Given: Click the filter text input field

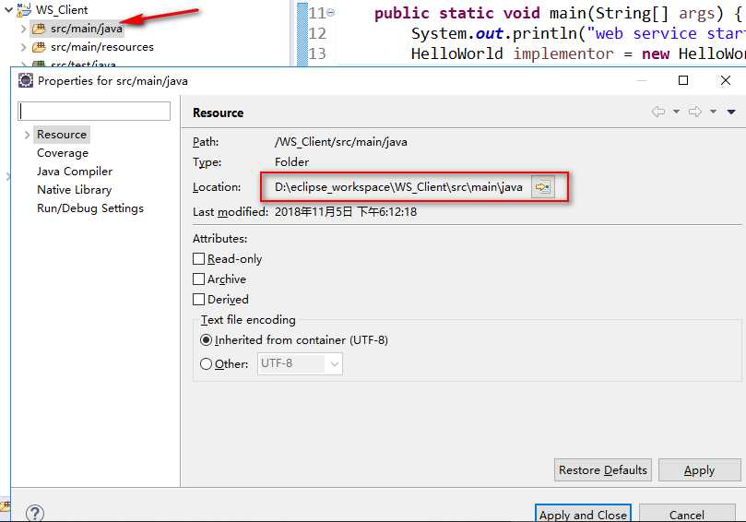Looking at the screenshot, I should coord(94,111).
